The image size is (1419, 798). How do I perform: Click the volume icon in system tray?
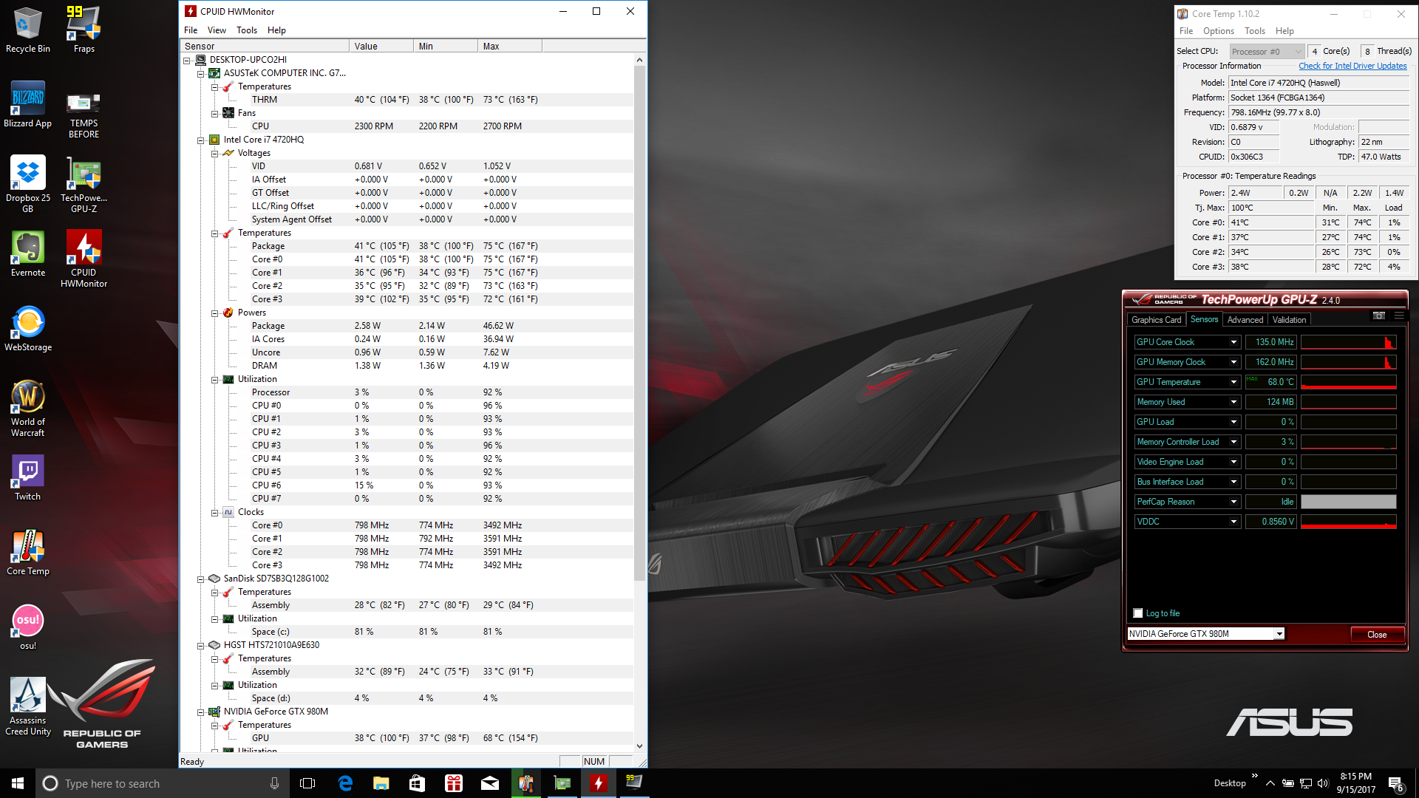1323,783
